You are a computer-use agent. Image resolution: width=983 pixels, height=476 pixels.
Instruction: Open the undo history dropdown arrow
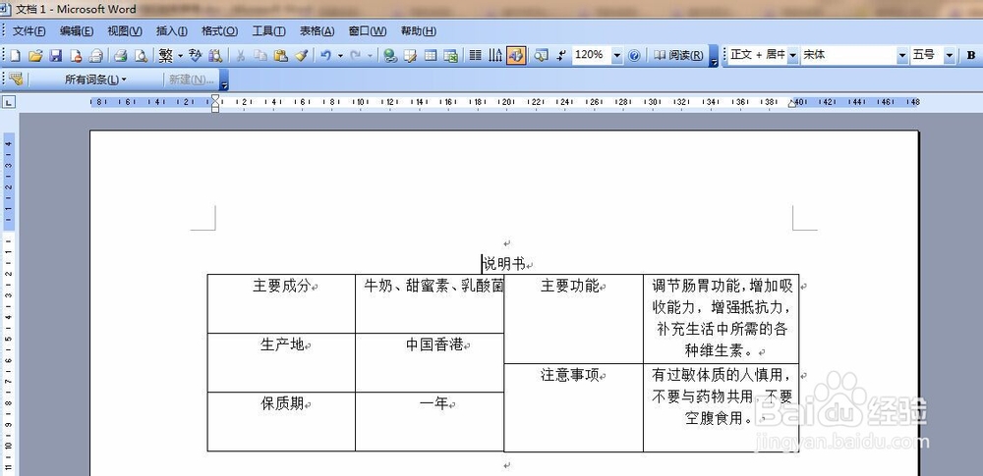[340, 56]
